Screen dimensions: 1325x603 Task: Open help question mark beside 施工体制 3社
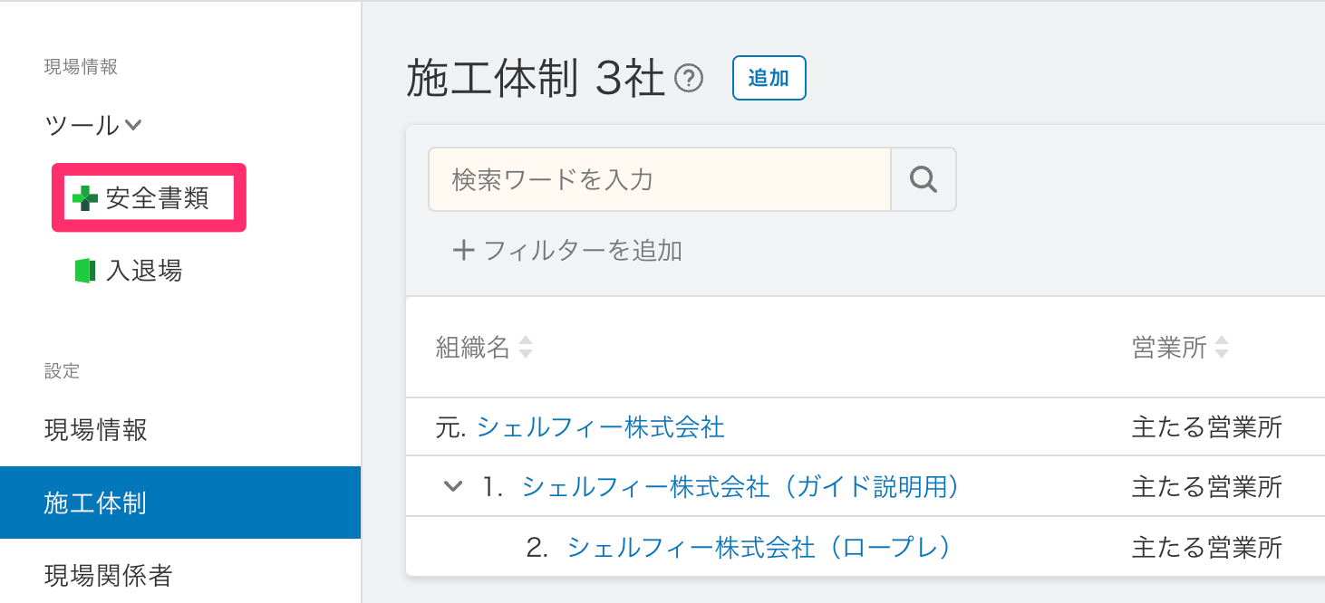690,80
